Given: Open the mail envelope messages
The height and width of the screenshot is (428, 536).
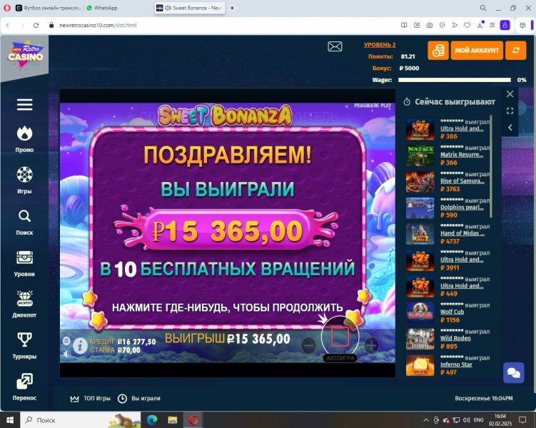Looking at the screenshot, I should (335, 46).
